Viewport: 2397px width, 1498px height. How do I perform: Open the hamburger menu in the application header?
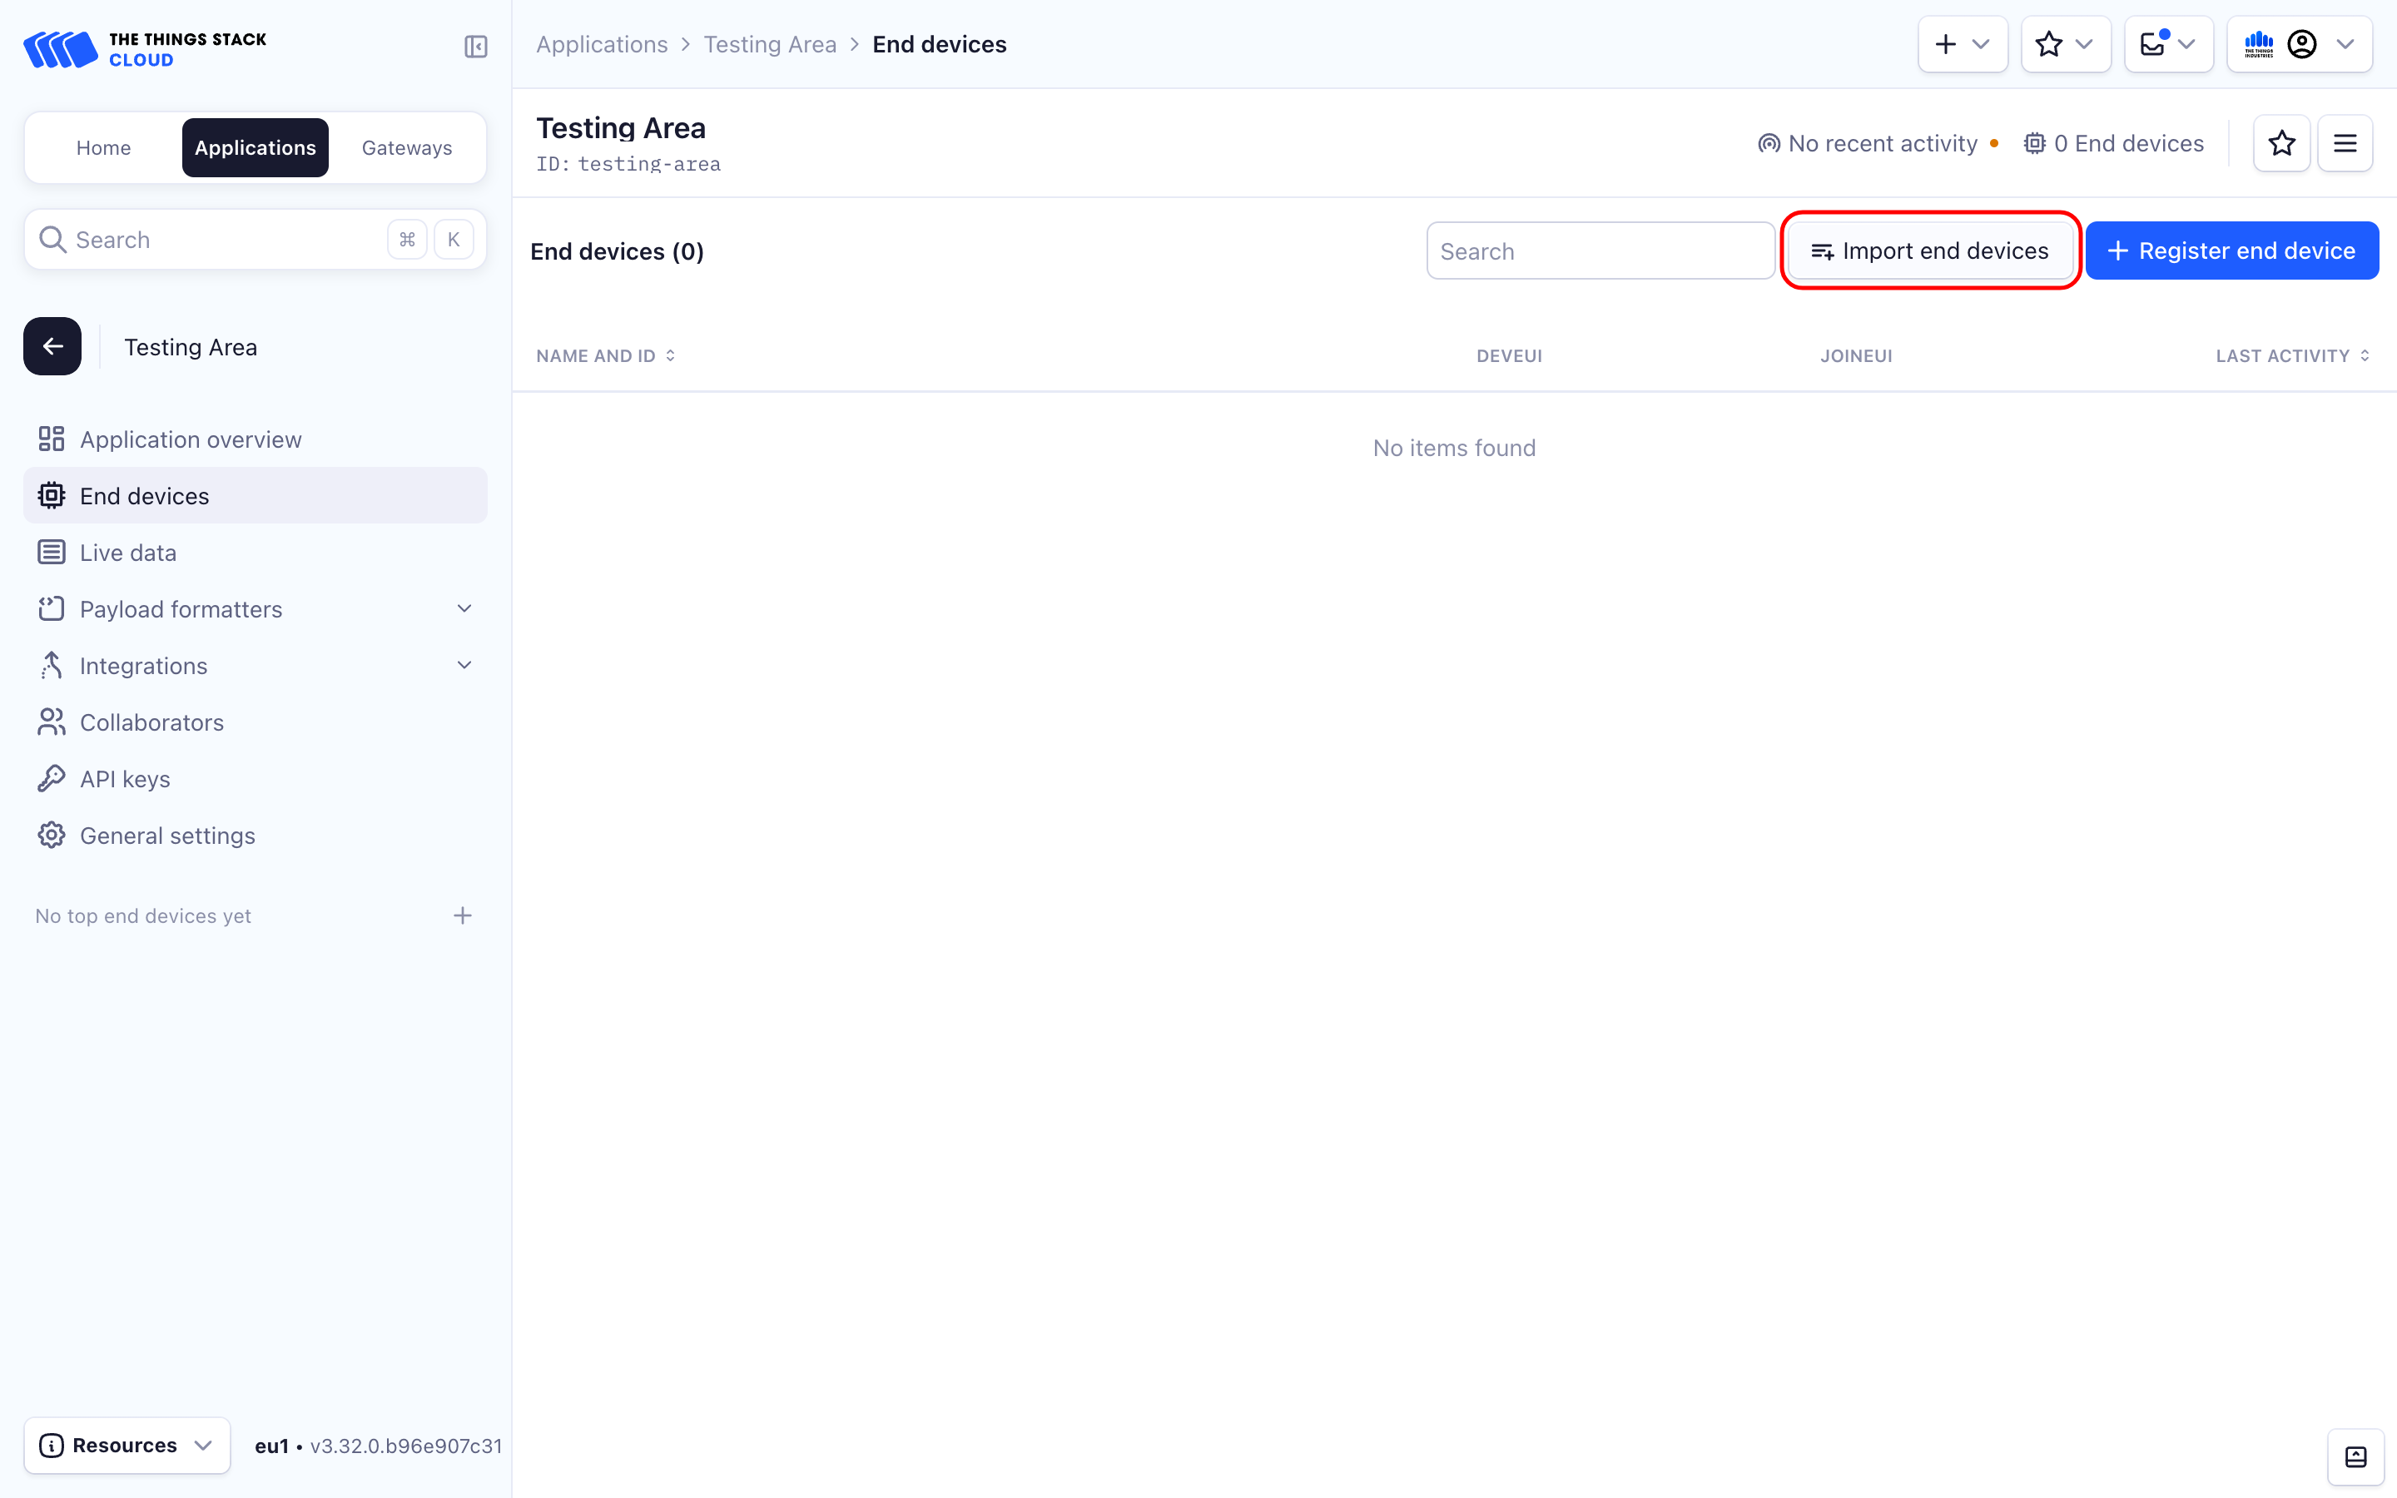point(2345,144)
